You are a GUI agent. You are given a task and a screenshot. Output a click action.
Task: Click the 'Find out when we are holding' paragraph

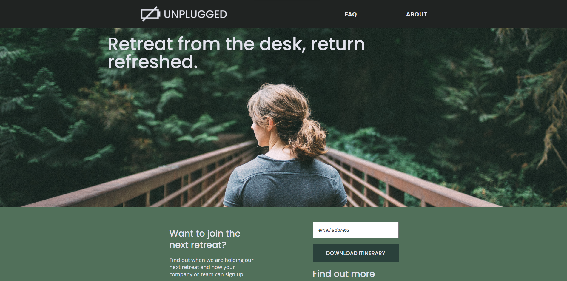[x=211, y=267]
